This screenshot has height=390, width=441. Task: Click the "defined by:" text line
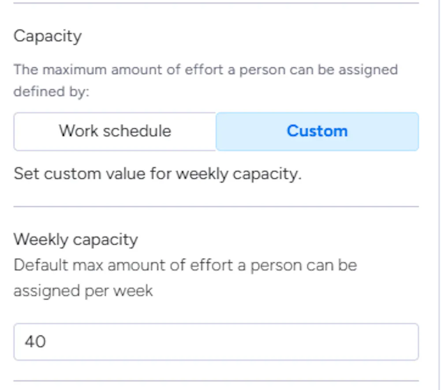[51, 92]
